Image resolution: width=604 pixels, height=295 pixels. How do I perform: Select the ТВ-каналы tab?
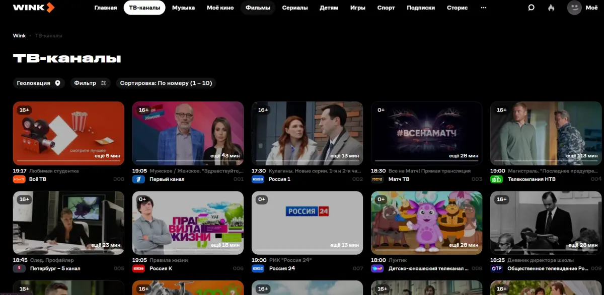[x=144, y=8]
